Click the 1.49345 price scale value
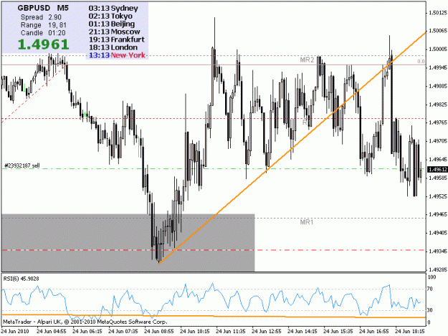The height and width of the screenshot is (336, 448). [438, 251]
